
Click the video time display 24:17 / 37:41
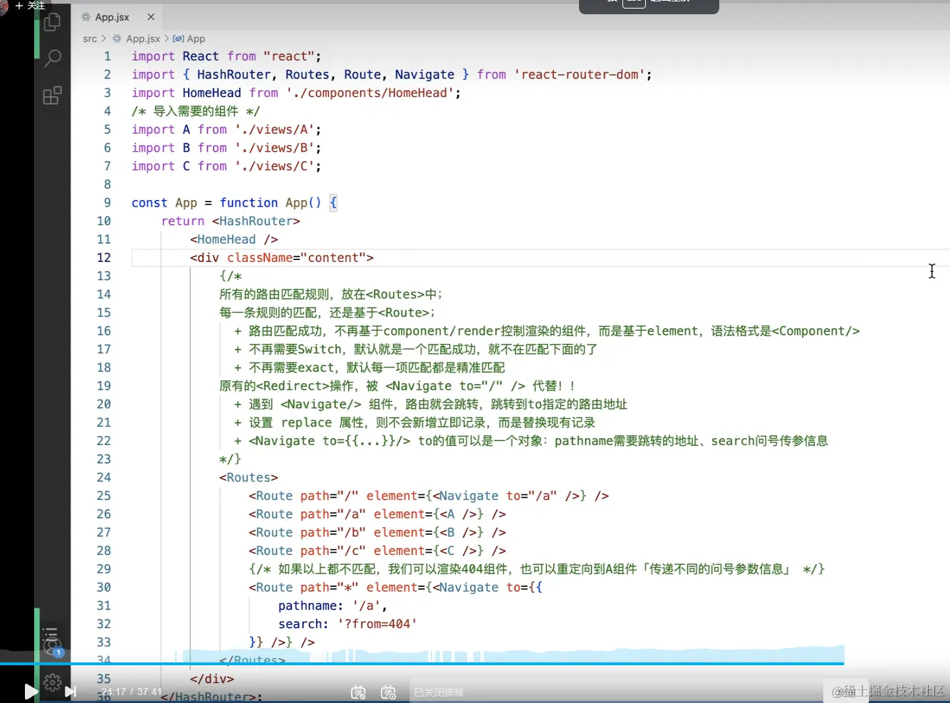tap(131, 692)
